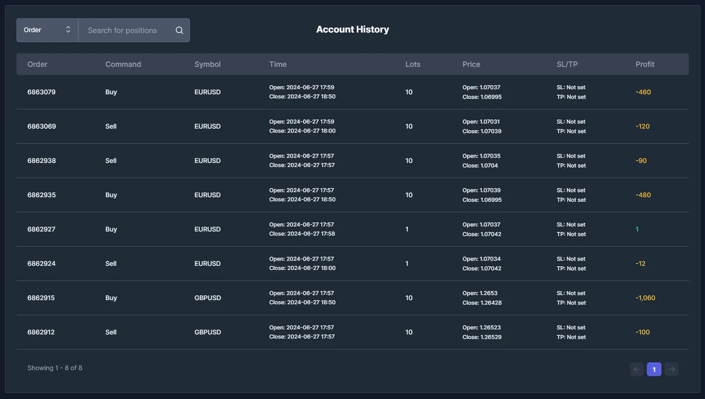Click the Profit column header
This screenshot has width=705, height=399.
pos(645,64)
